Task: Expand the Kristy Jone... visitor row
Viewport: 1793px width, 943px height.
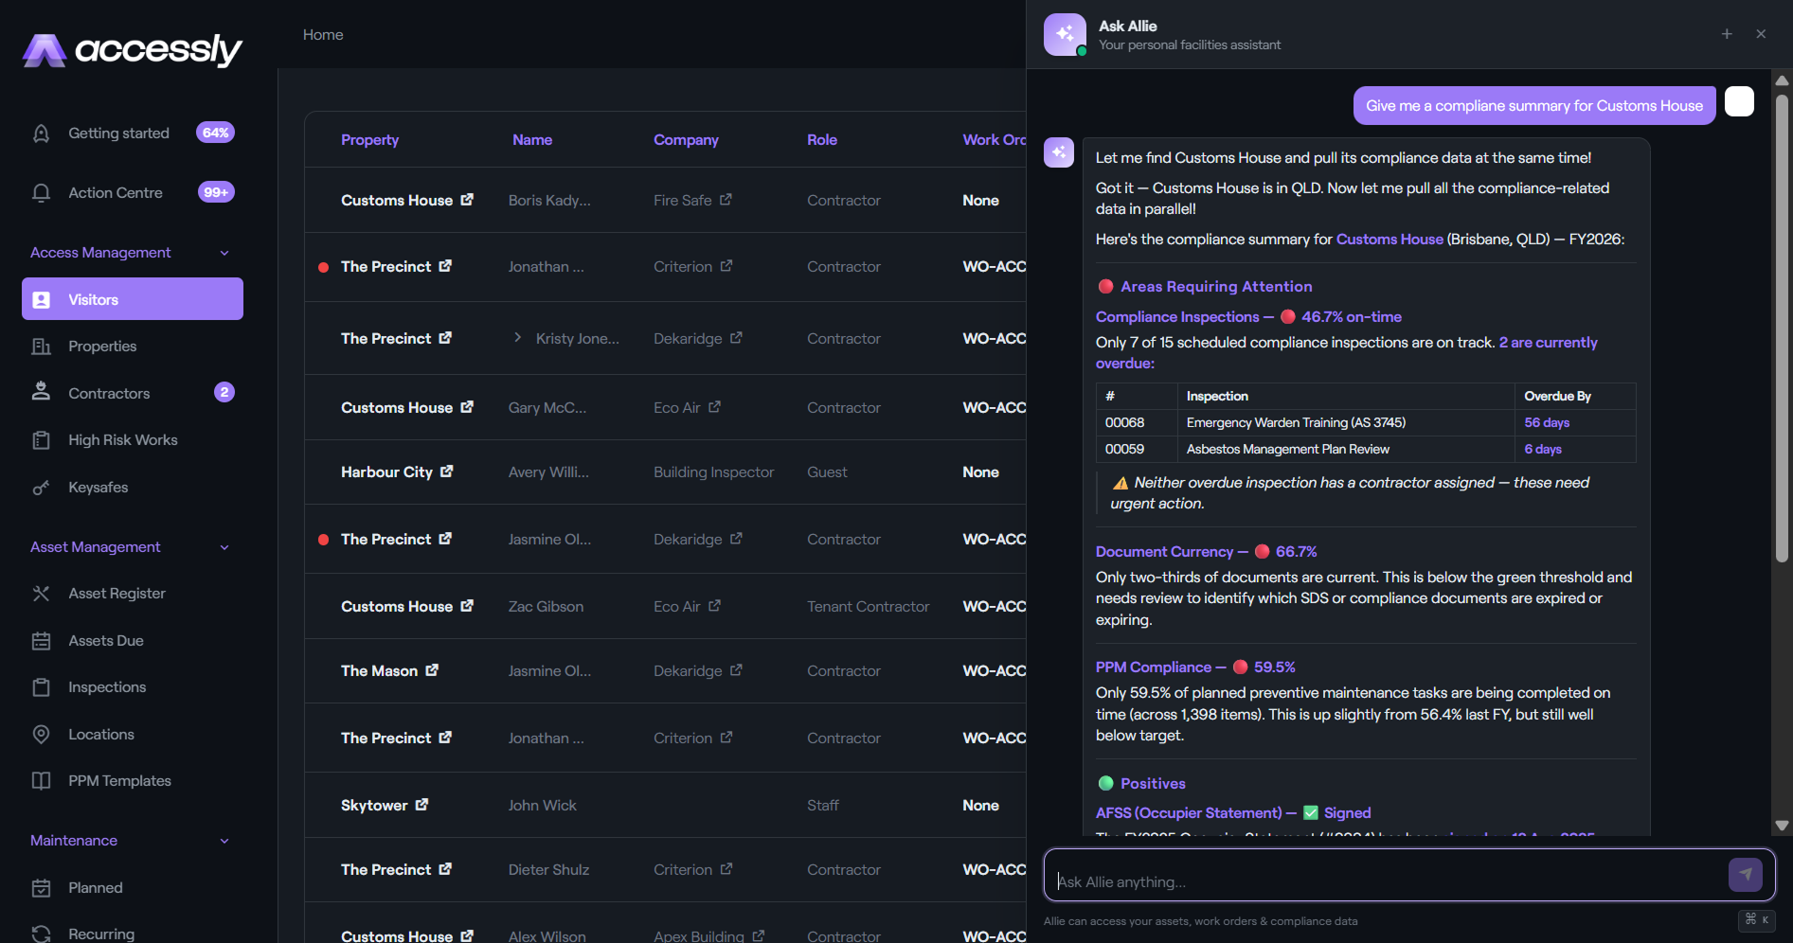Action: coord(517,338)
